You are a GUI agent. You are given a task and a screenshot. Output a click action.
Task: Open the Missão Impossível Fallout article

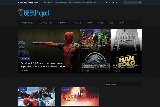(126, 43)
